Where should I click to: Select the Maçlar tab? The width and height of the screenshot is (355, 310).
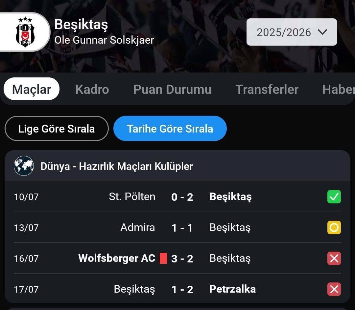(x=32, y=89)
